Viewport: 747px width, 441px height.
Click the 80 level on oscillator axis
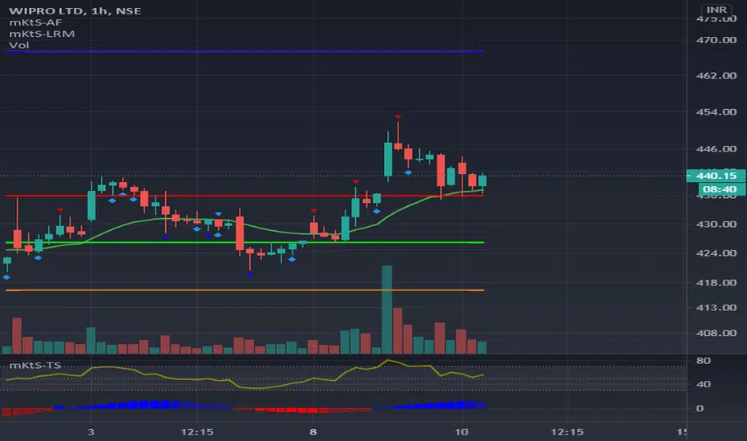(703, 361)
